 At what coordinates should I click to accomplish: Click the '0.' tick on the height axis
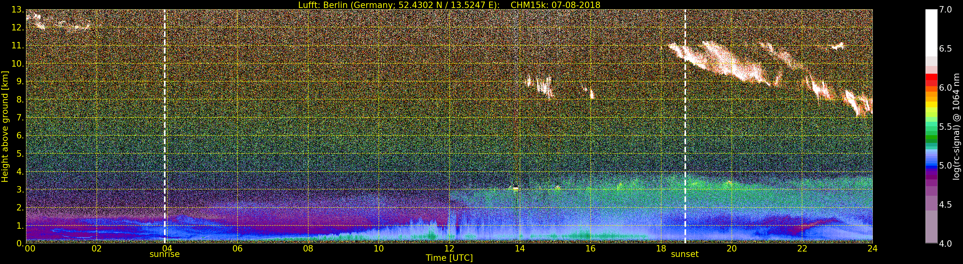click(x=20, y=243)
